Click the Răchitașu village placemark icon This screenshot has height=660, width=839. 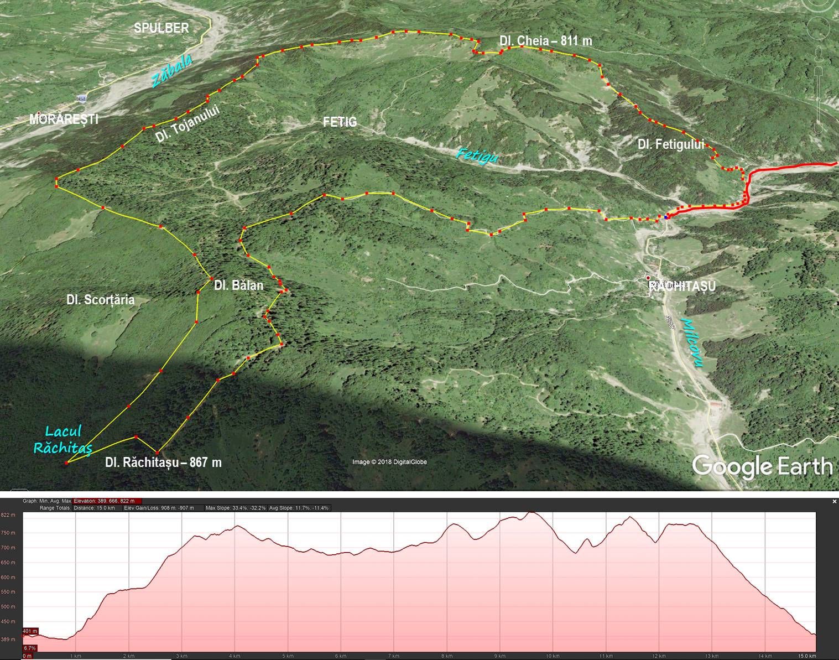(648, 278)
